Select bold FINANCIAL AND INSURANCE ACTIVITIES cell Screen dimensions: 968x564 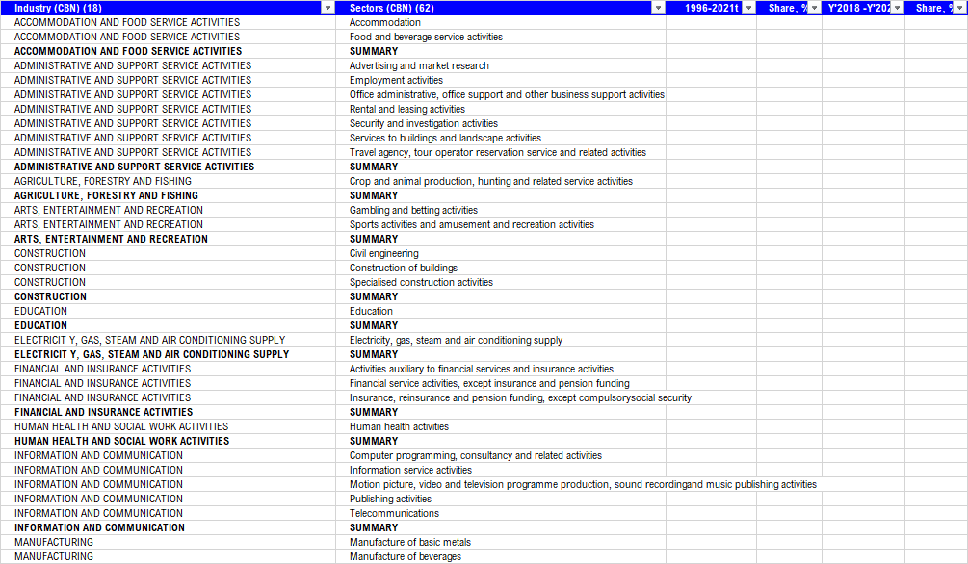pyautogui.click(x=168, y=412)
